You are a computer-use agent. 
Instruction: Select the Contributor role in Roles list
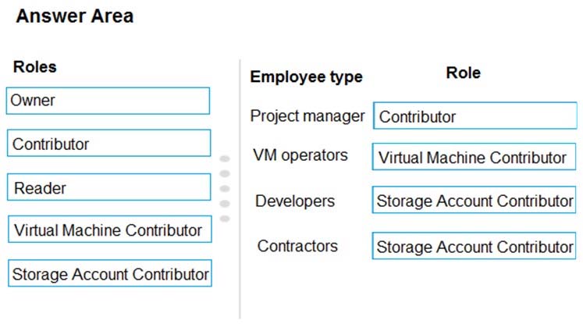click(x=108, y=143)
